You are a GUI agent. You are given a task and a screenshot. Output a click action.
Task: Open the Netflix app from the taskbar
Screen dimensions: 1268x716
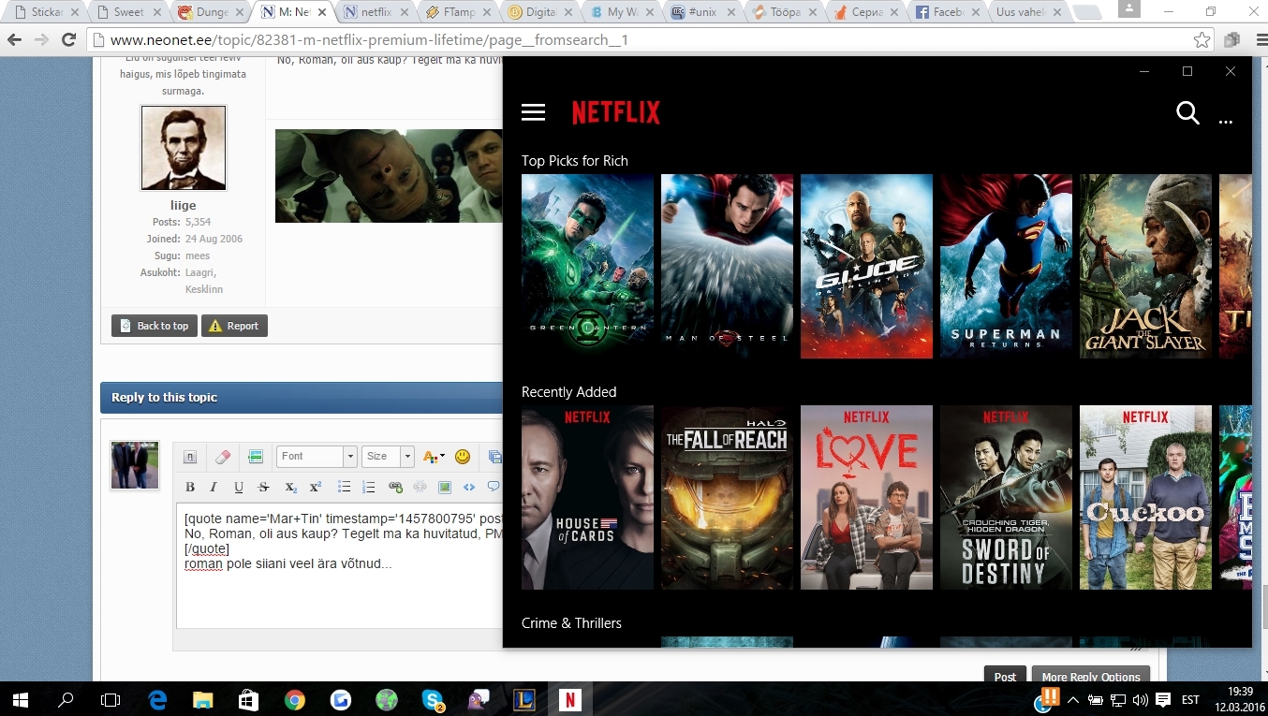pos(569,699)
